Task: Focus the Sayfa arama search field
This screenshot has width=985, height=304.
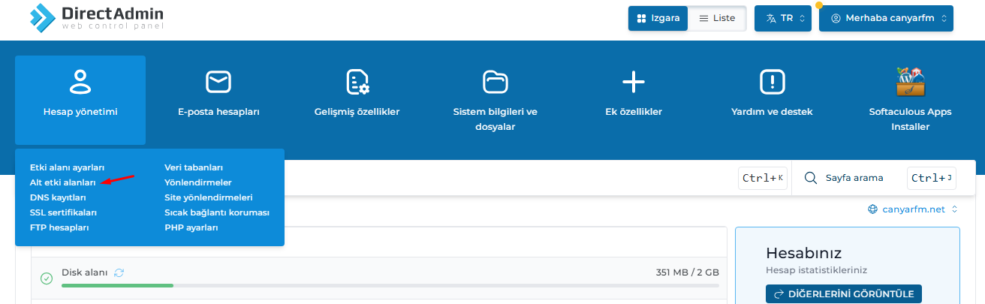Action: coord(853,178)
